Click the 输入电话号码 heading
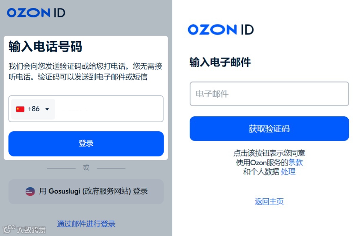Image resolution: width=353 pixels, height=236 pixels. pyautogui.click(x=45, y=47)
